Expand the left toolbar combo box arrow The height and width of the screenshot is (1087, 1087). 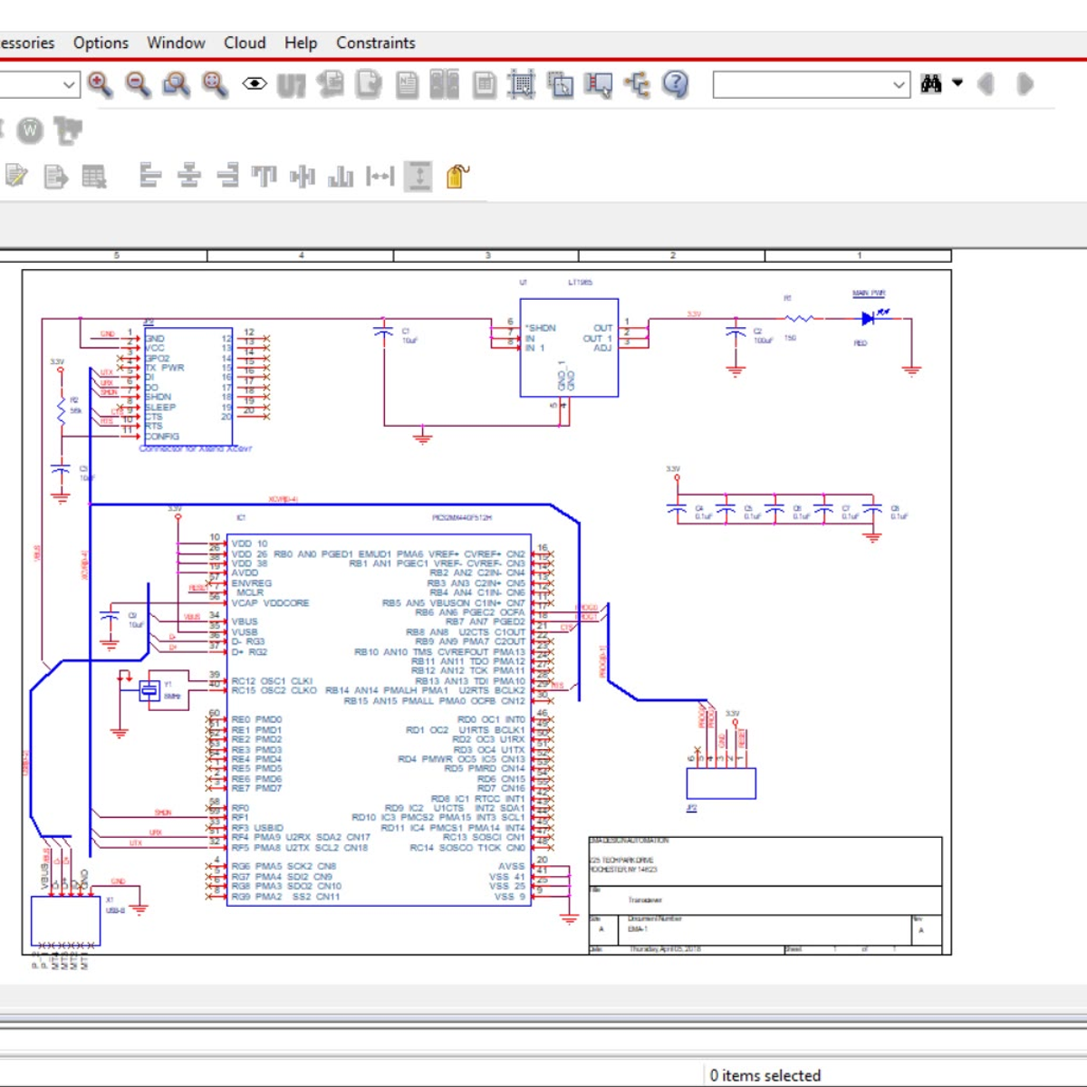click(x=69, y=84)
